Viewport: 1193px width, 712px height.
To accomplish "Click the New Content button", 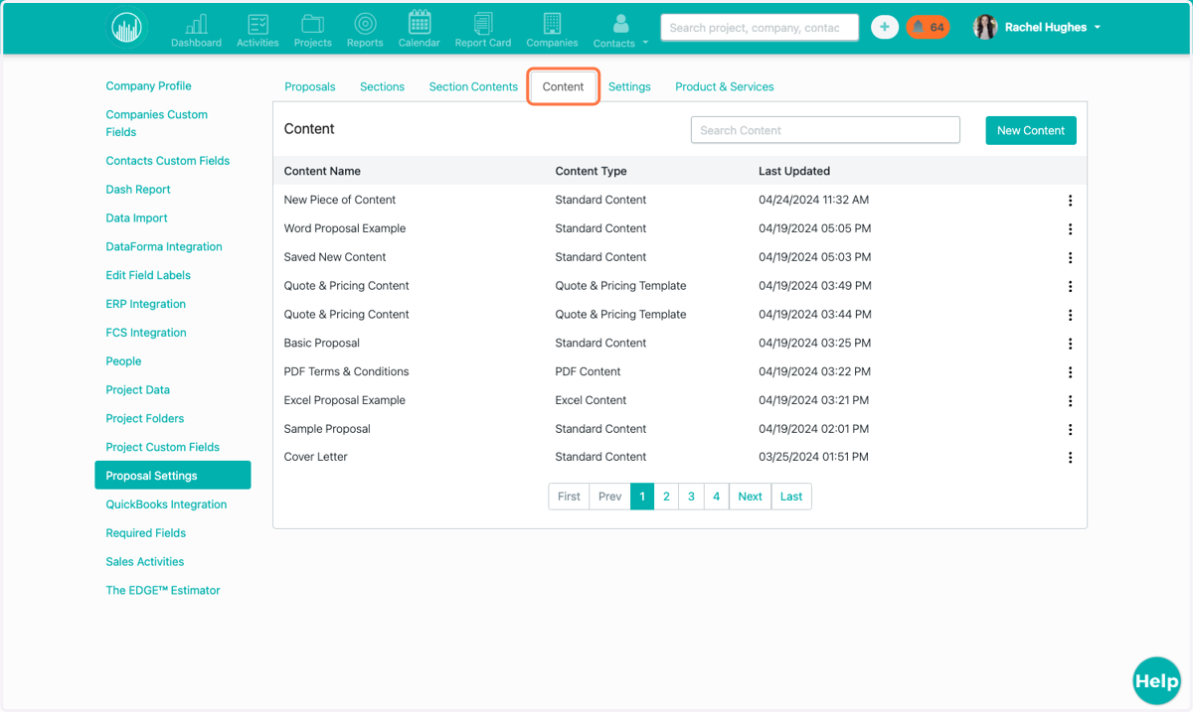I will (x=1031, y=130).
